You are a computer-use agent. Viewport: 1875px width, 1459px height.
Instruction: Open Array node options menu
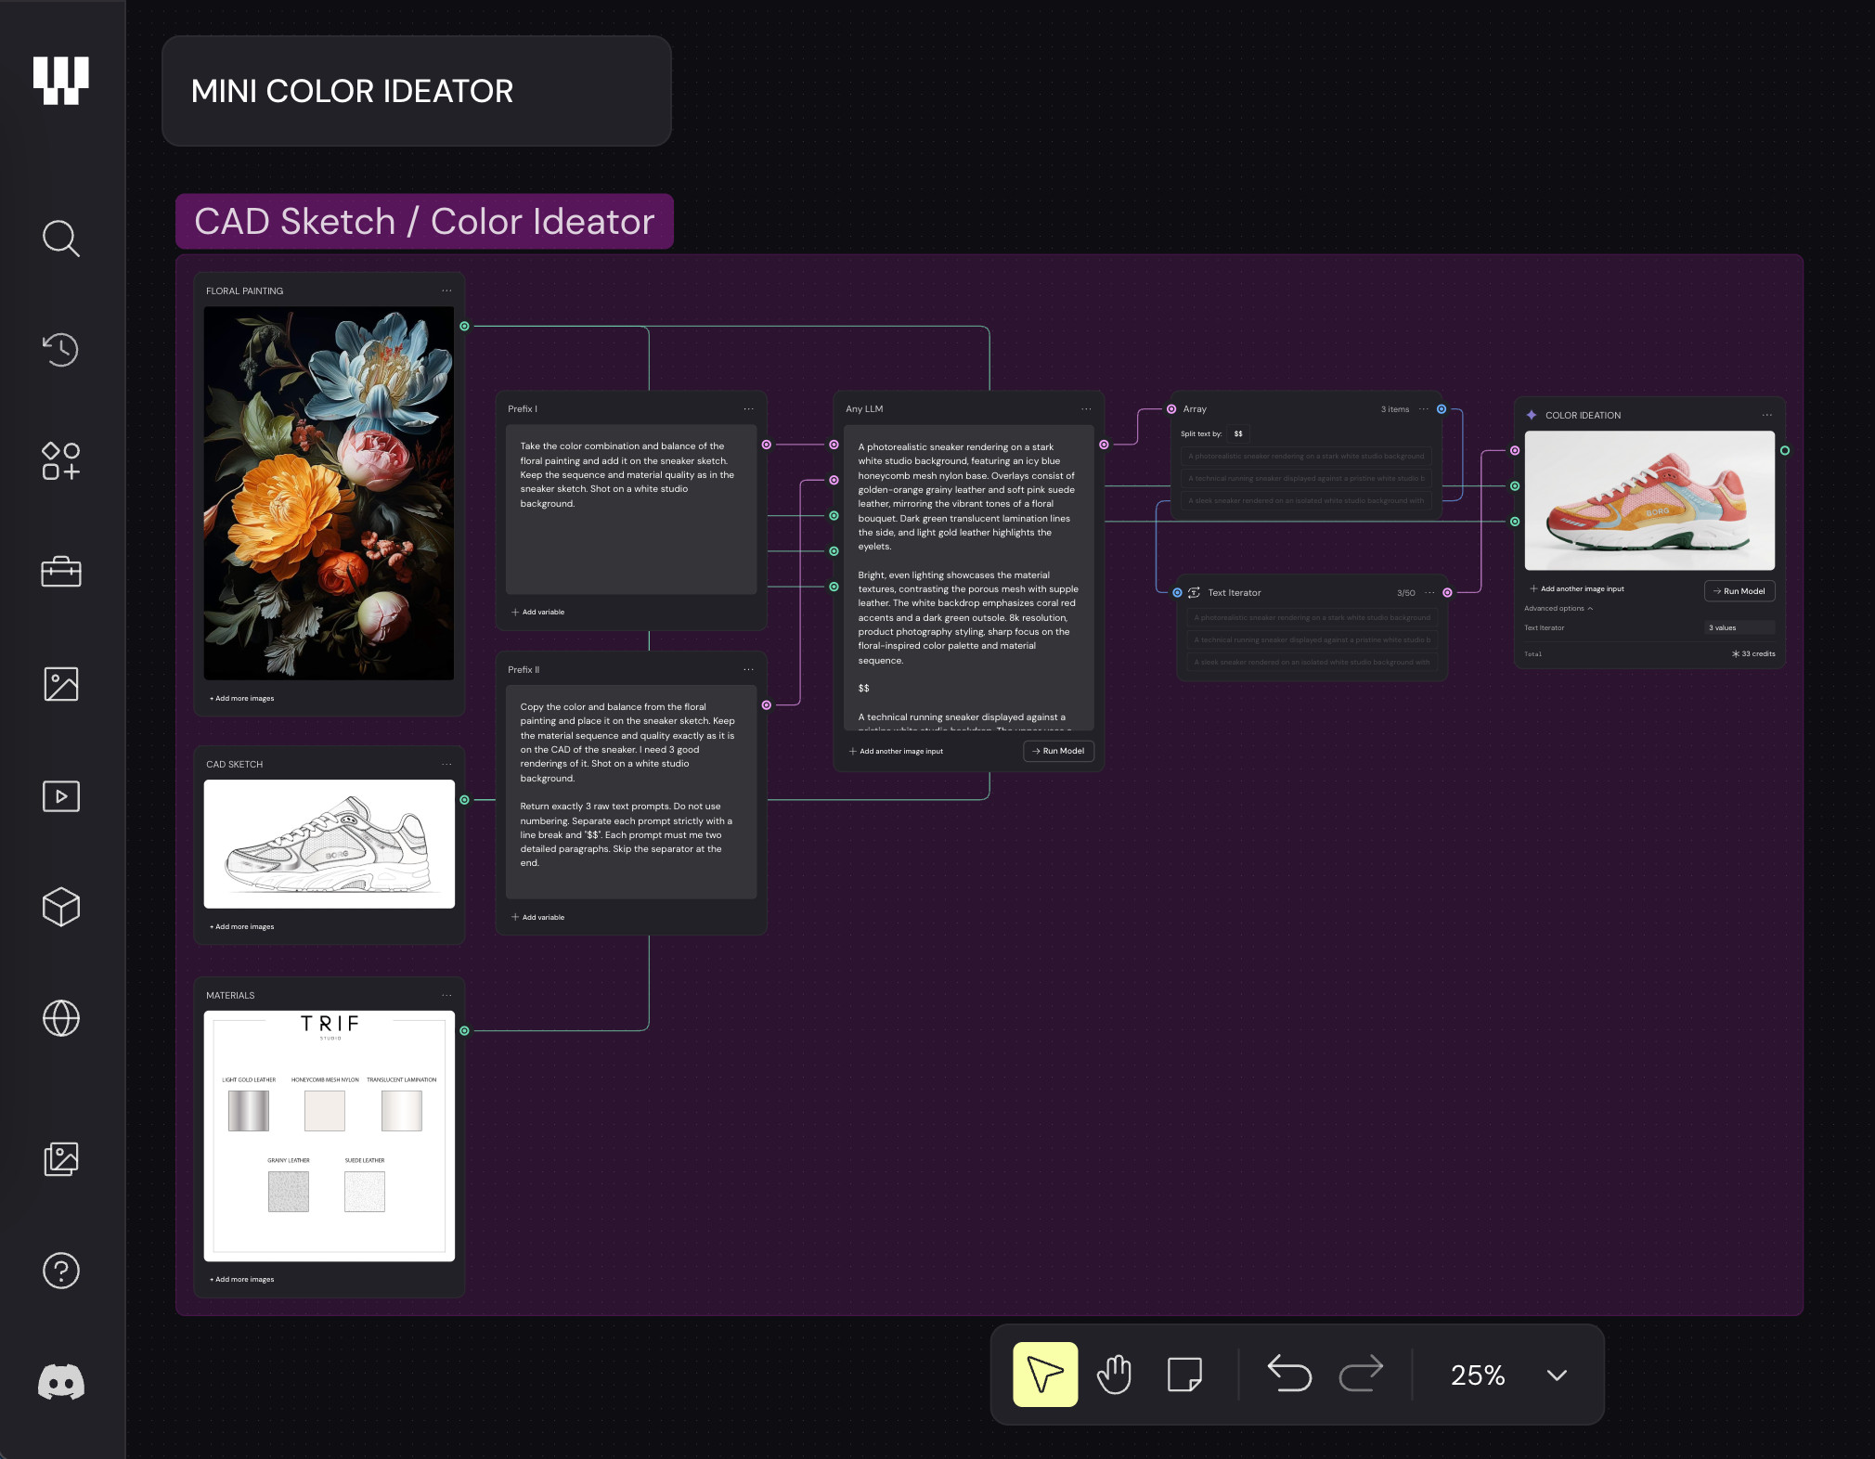1424,408
